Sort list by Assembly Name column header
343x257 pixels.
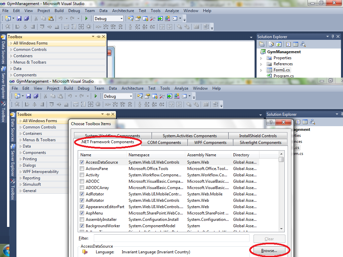click(208, 155)
